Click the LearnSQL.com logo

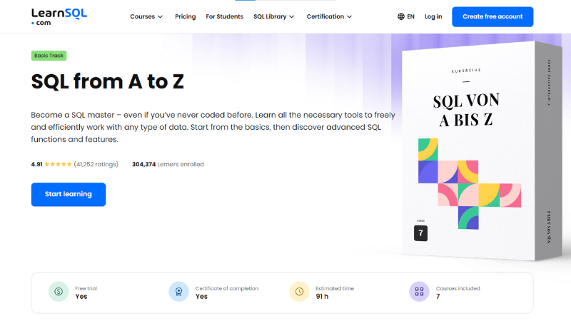tap(59, 16)
